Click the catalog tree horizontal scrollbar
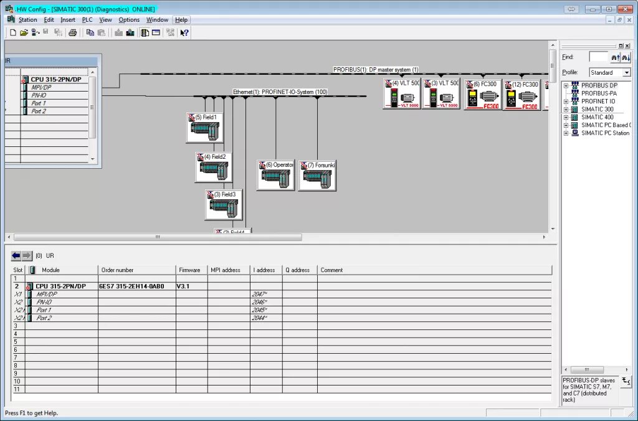This screenshot has width=638, height=421. [586, 369]
